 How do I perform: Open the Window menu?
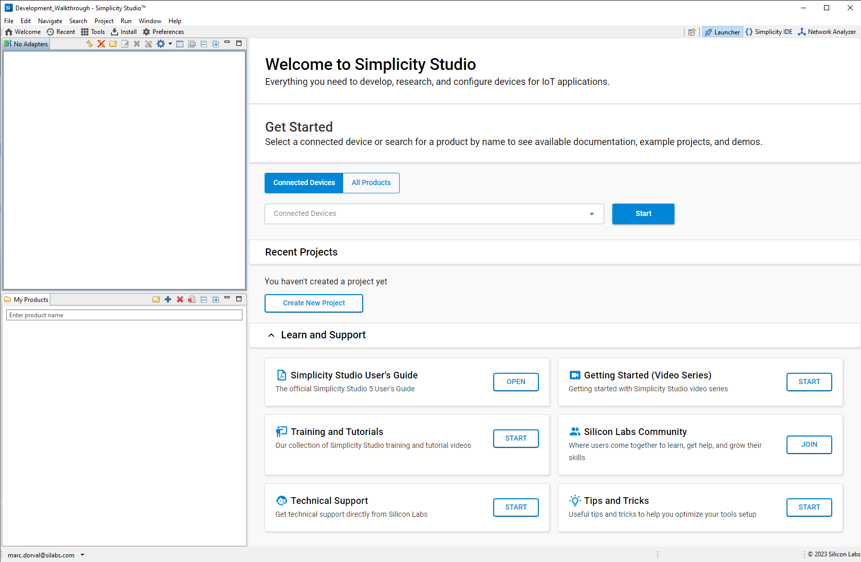tap(149, 21)
